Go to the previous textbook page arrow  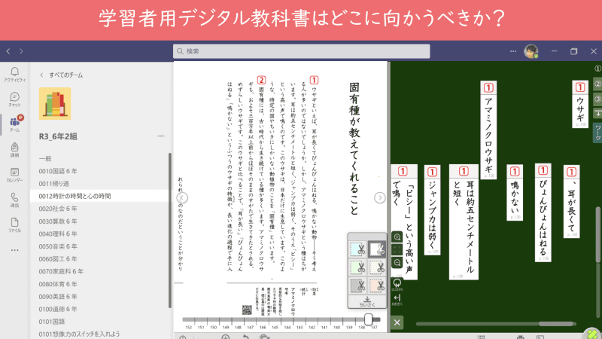click(182, 197)
